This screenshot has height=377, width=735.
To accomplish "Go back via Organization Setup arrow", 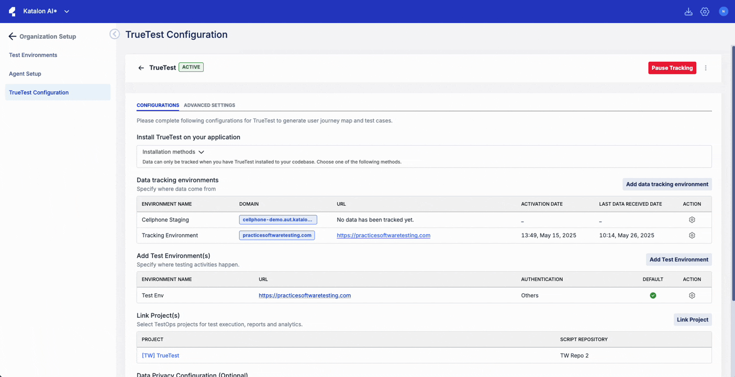I will (x=13, y=36).
